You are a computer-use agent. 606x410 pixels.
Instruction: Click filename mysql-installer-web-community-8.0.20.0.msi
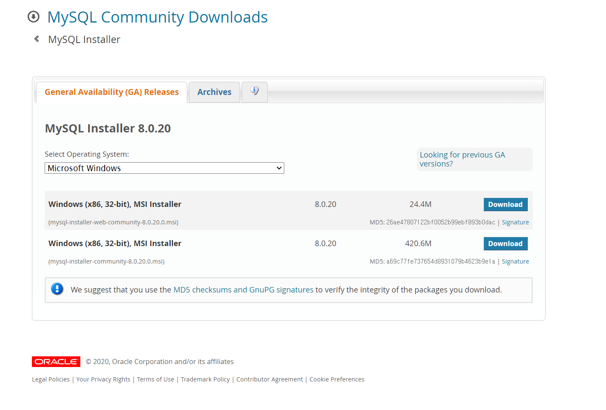[x=113, y=222]
